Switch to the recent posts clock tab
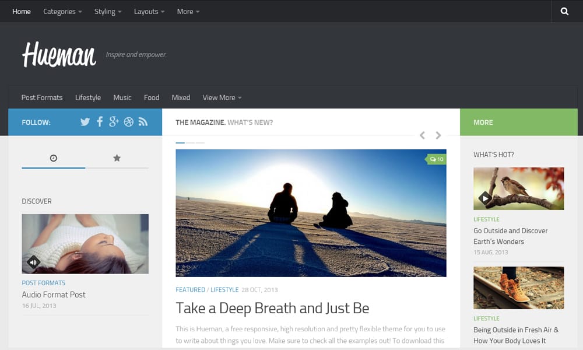The width and height of the screenshot is (583, 350). coord(54,158)
